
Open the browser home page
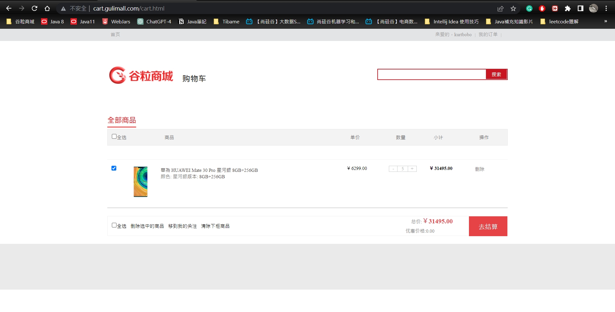[x=47, y=8]
